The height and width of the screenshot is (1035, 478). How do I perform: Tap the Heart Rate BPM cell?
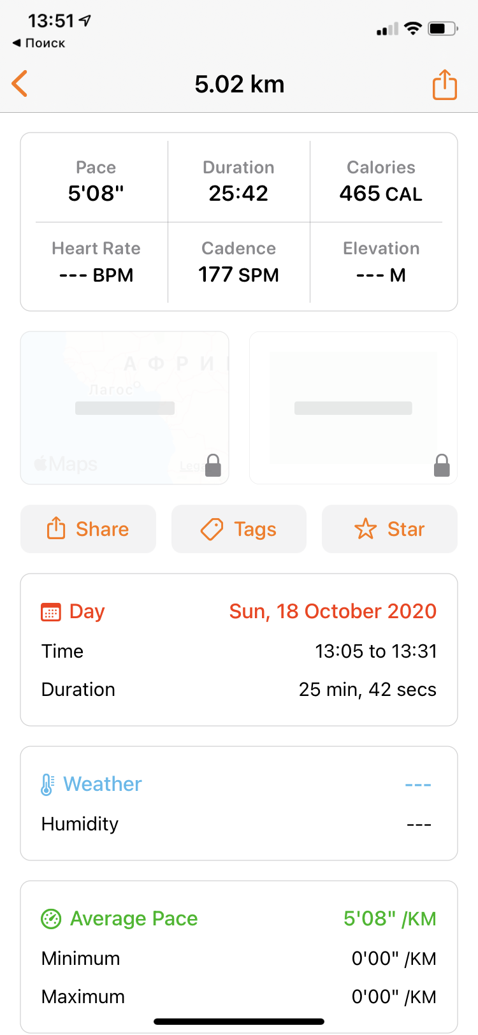pos(96,263)
